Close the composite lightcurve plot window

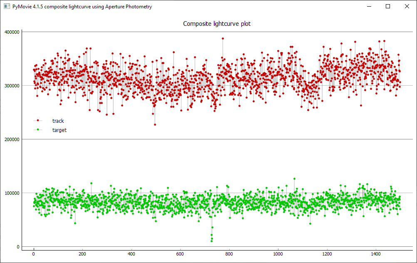pyautogui.click(x=407, y=7)
